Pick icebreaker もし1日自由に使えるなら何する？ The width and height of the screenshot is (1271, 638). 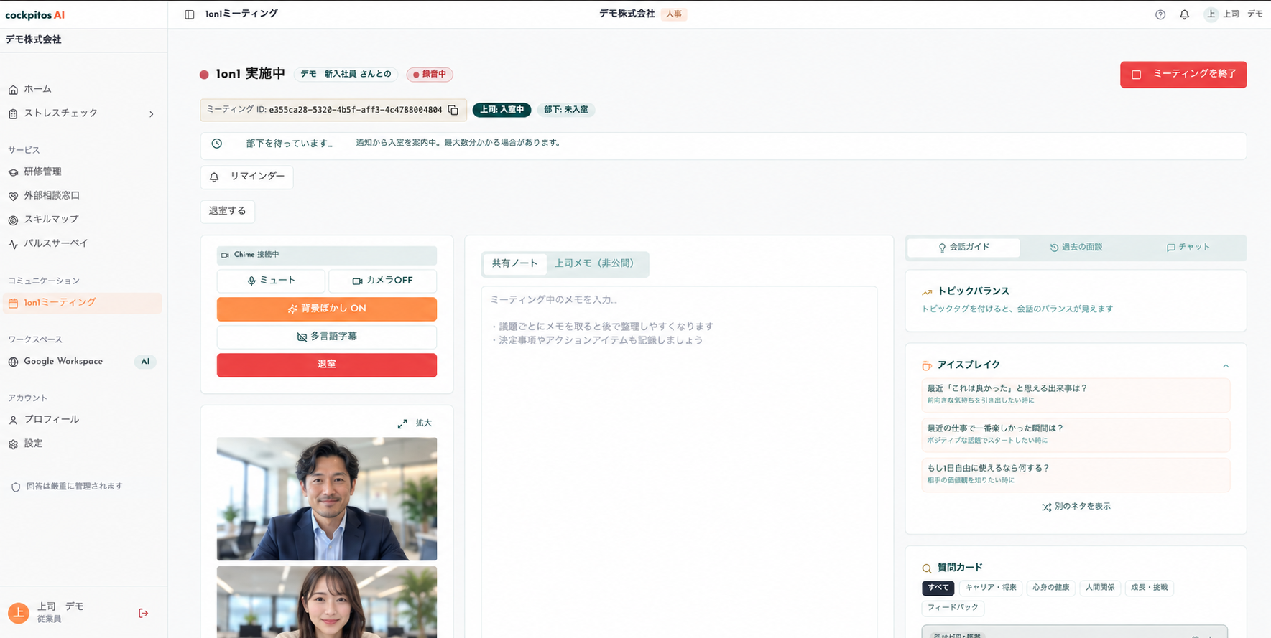tap(1076, 474)
